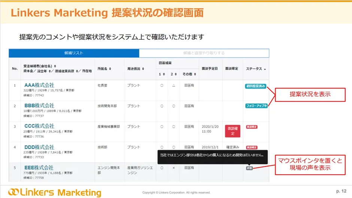Click 候補ID : 77736 text
352x198 pixels.
click(x=33, y=136)
